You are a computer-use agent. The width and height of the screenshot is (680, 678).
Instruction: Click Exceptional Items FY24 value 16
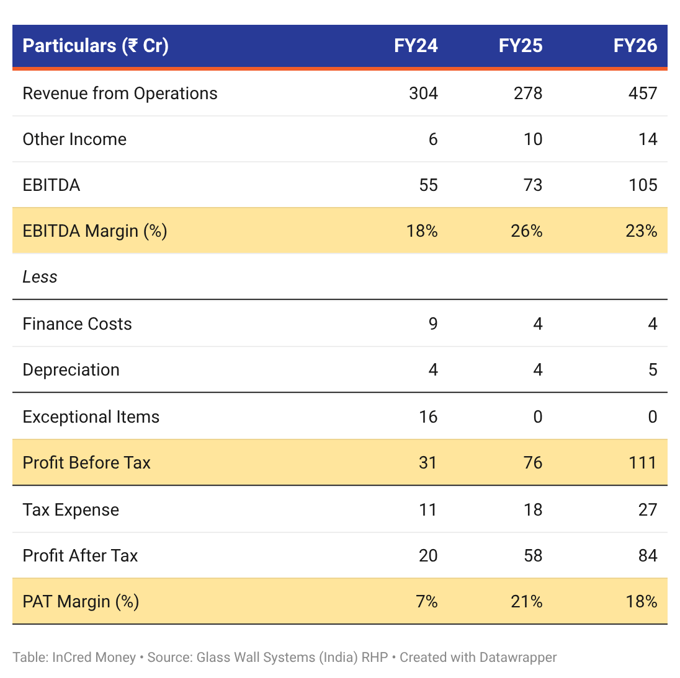pyautogui.click(x=428, y=416)
